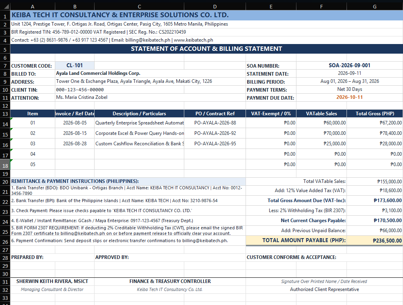This screenshot has width=403, height=305.
Task: Click the company name title cell
Action: pyautogui.click(x=206, y=15)
